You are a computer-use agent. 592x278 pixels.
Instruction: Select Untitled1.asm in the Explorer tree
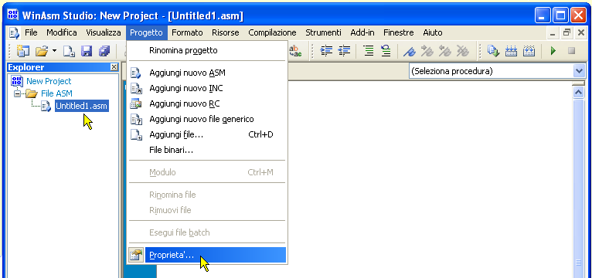coord(82,106)
